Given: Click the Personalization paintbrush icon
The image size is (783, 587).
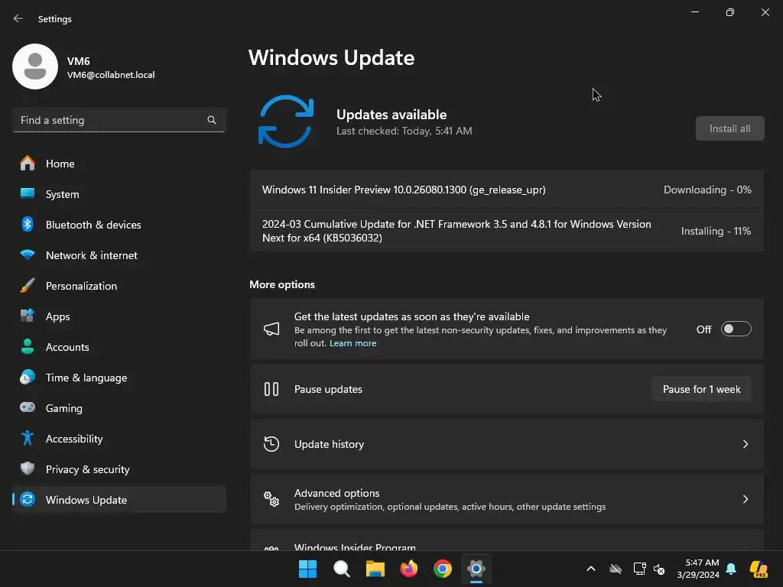Looking at the screenshot, I should click(28, 286).
